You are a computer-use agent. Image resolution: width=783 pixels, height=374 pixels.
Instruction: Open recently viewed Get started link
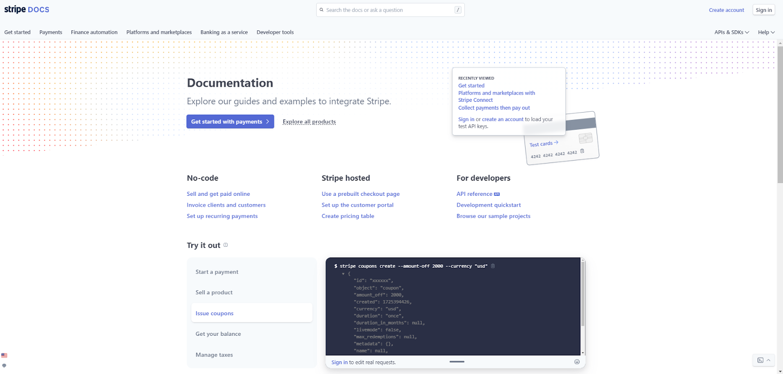click(x=471, y=86)
